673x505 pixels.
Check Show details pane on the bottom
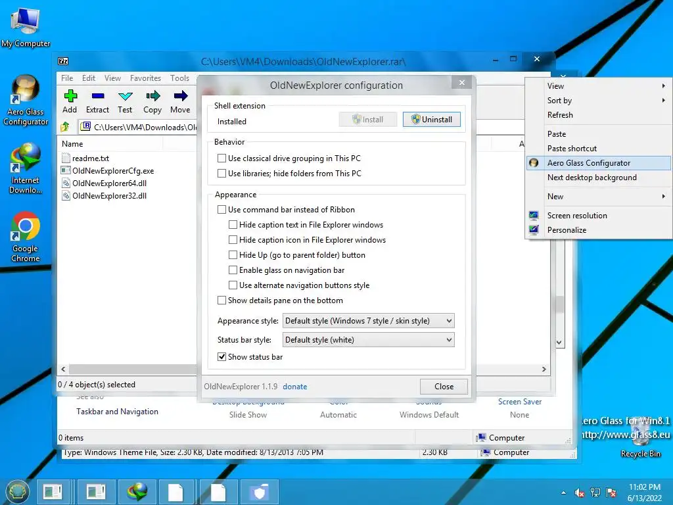(221, 300)
